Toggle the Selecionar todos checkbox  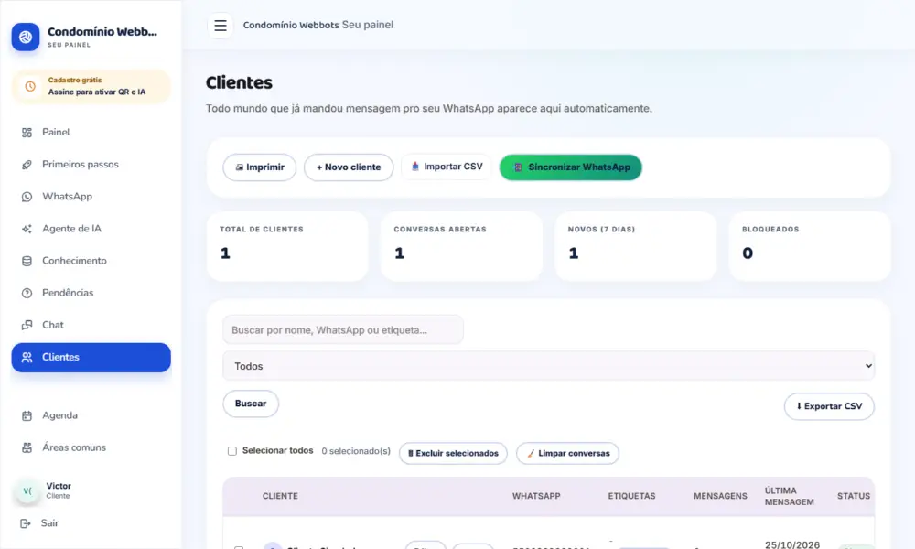point(232,451)
